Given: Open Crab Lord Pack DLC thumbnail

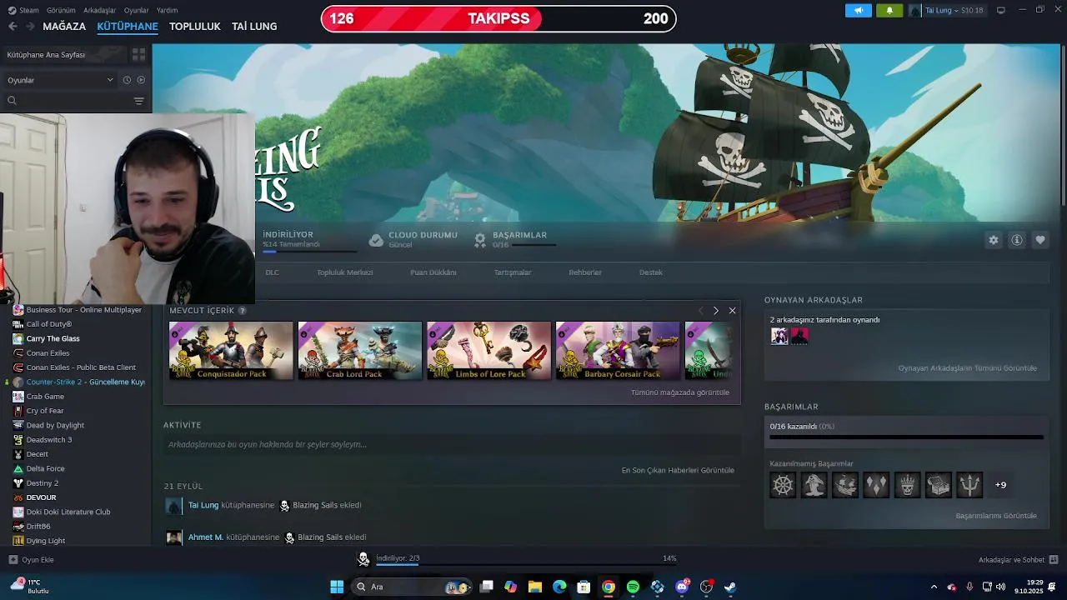Looking at the screenshot, I should [360, 351].
